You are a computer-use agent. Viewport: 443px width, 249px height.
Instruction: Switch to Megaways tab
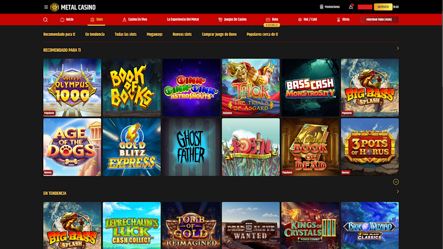pos(154,35)
